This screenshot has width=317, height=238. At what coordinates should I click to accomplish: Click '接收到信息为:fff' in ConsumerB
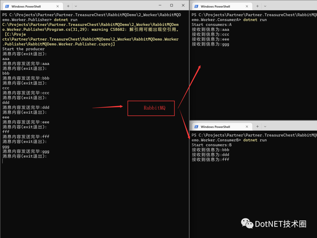click(x=210, y=160)
